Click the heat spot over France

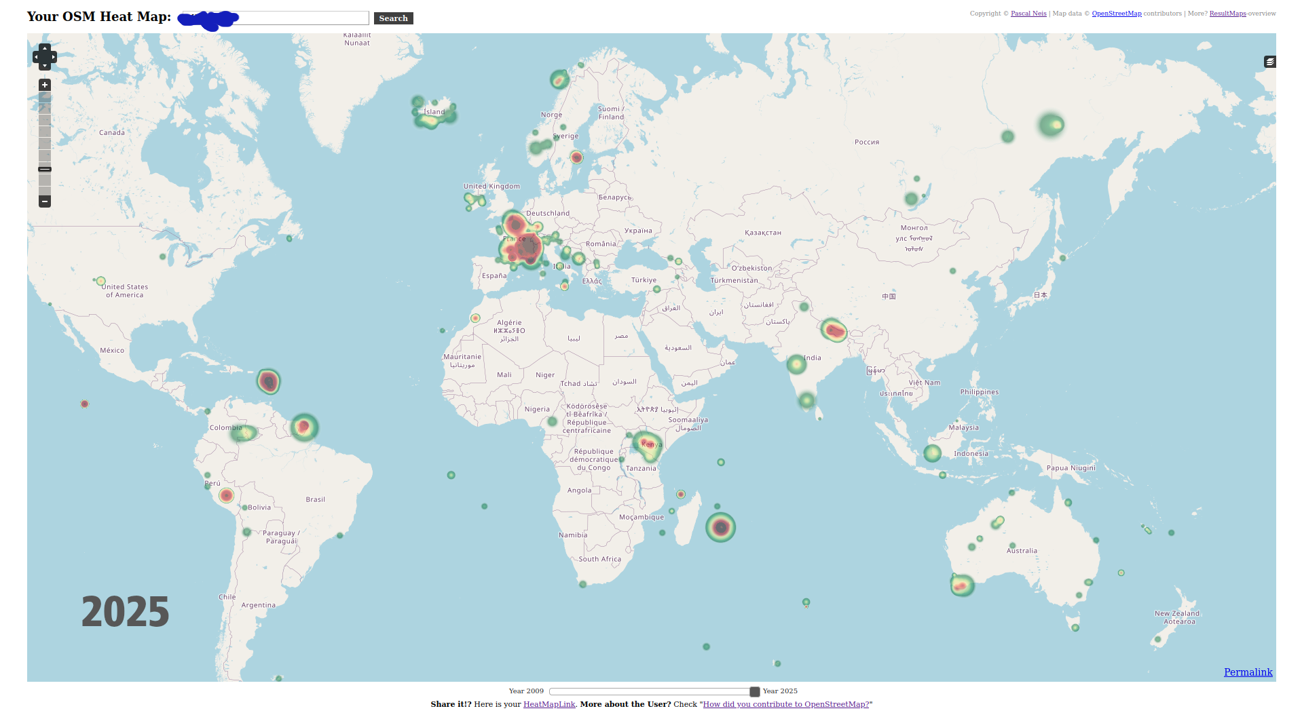click(523, 246)
